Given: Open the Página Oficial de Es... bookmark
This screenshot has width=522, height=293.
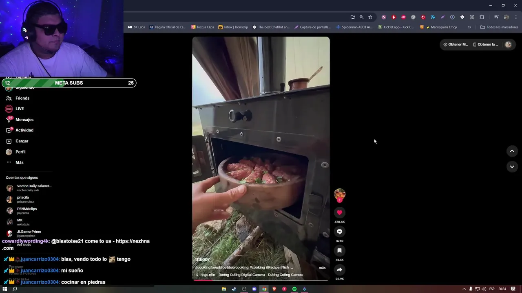Looking at the screenshot, I should coord(167,27).
